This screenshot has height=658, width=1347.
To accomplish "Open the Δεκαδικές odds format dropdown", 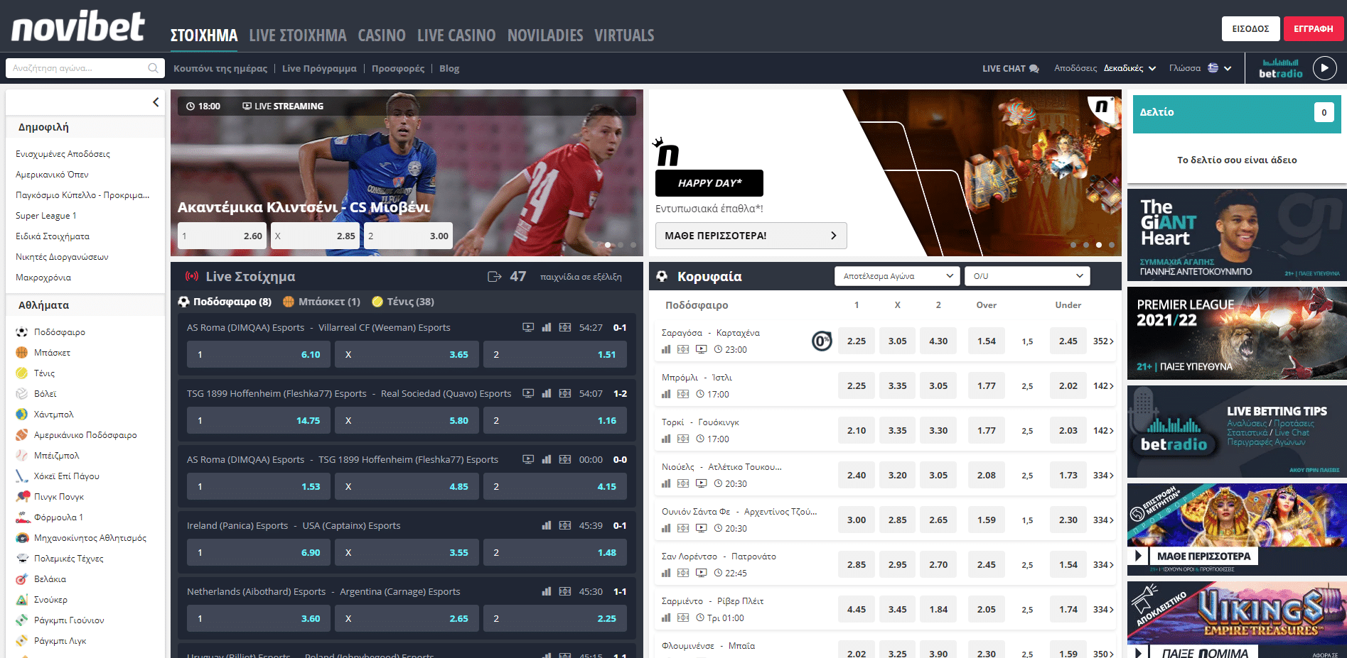I will 1129,69.
